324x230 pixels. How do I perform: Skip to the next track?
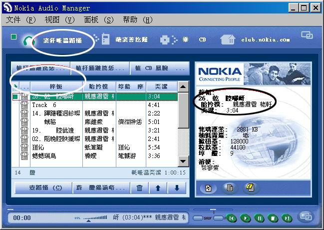pos(287,218)
